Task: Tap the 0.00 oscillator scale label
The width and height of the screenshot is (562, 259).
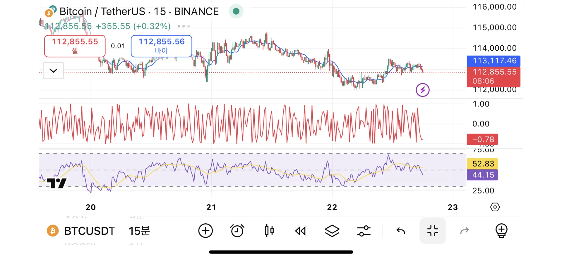Action: point(481,124)
